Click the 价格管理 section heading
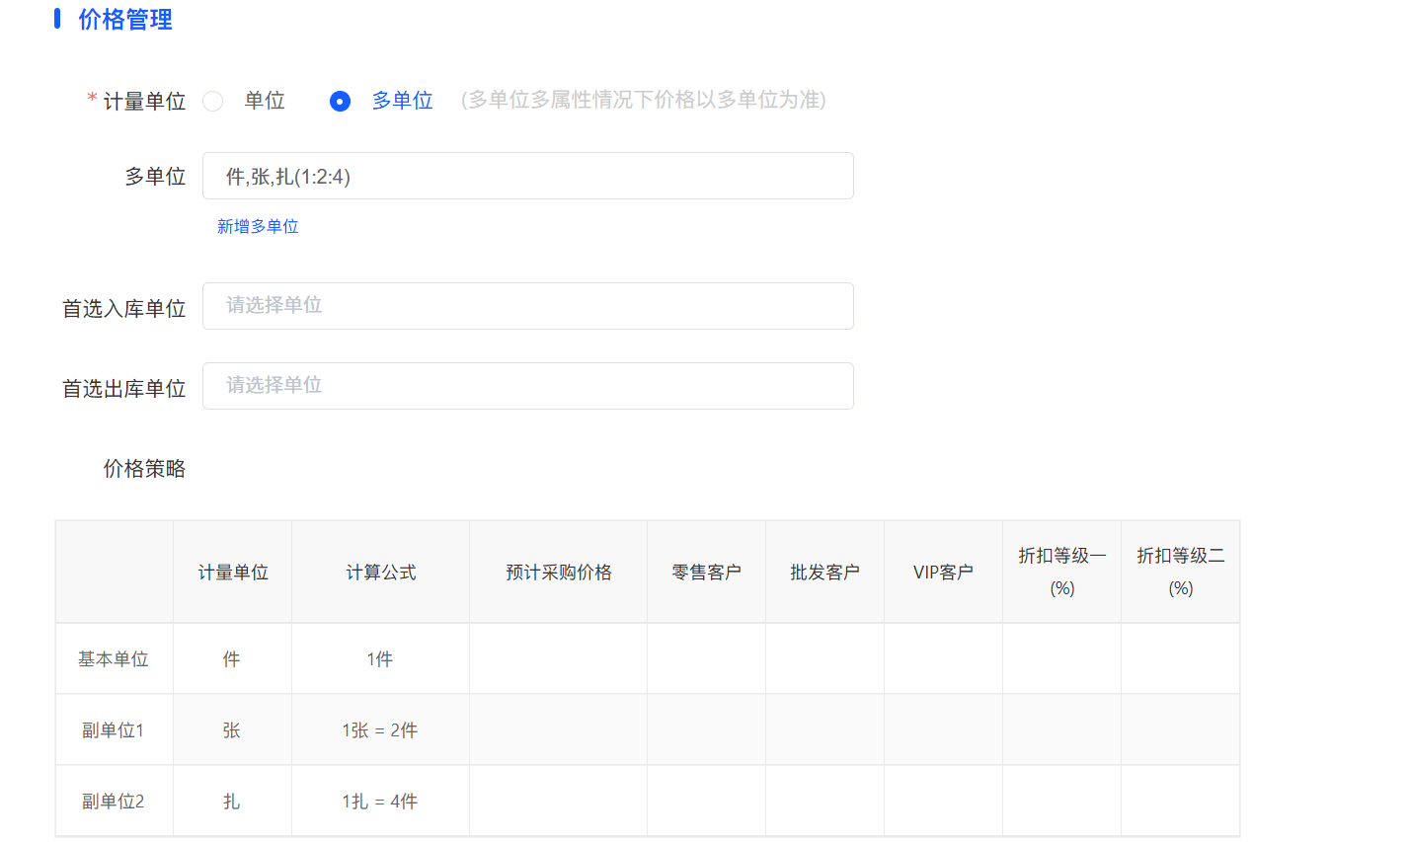 click(x=125, y=20)
